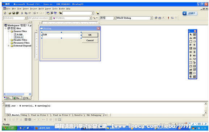Switch to the ClassView workspace tab
This screenshot has width=209, height=132.
coord(8,98)
